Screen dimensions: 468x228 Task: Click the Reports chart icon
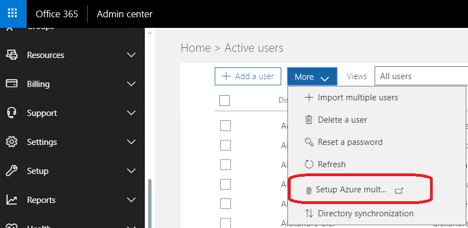[x=11, y=200]
